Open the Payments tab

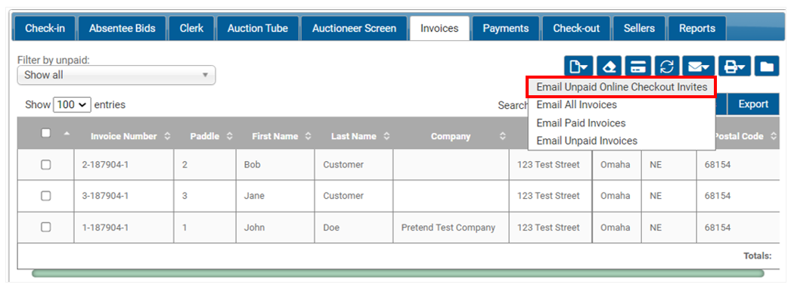[x=505, y=28]
